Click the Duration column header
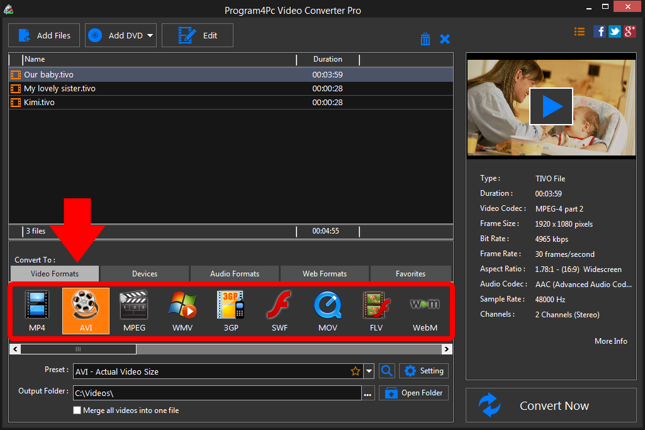The width and height of the screenshot is (645, 430). click(x=328, y=59)
